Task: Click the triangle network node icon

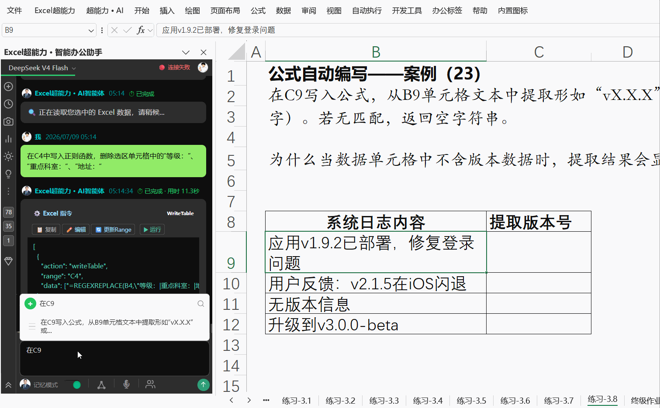Action: pos(101,384)
